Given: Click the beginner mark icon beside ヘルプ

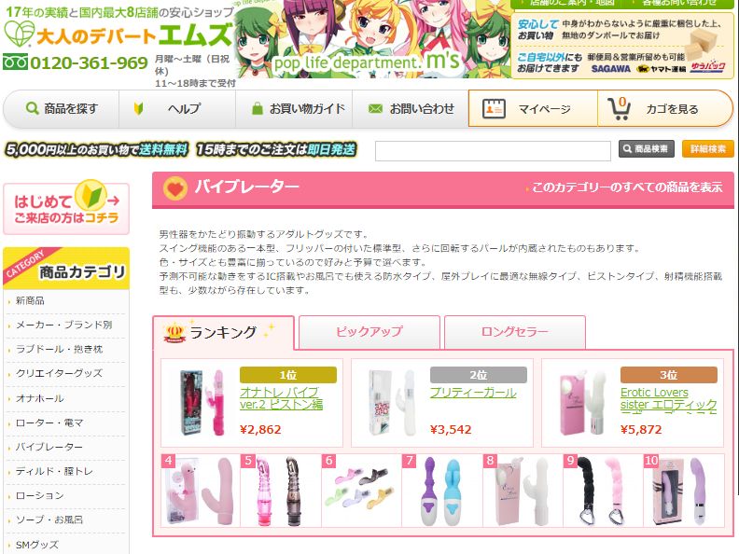Looking at the screenshot, I should pos(138,109).
